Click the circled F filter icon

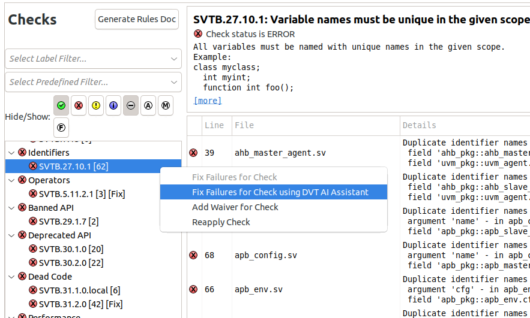tap(61, 127)
